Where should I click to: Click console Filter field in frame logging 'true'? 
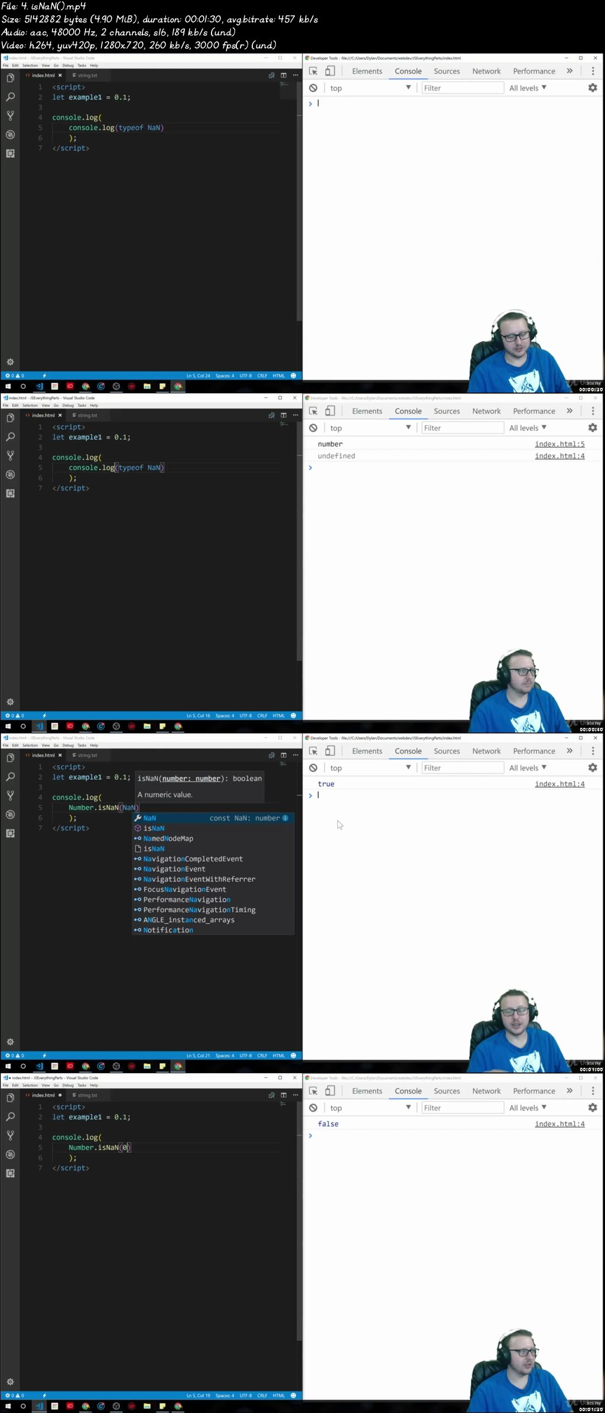pyautogui.click(x=462, y=768)
